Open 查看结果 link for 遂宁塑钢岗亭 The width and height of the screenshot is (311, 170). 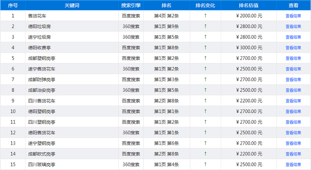(293, 144)
